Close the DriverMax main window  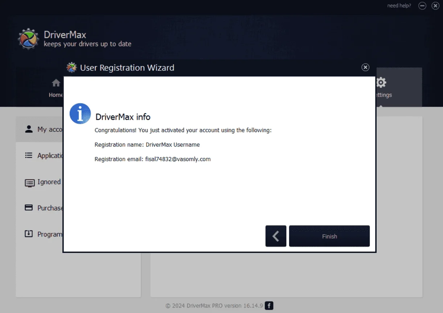(435, 6)
